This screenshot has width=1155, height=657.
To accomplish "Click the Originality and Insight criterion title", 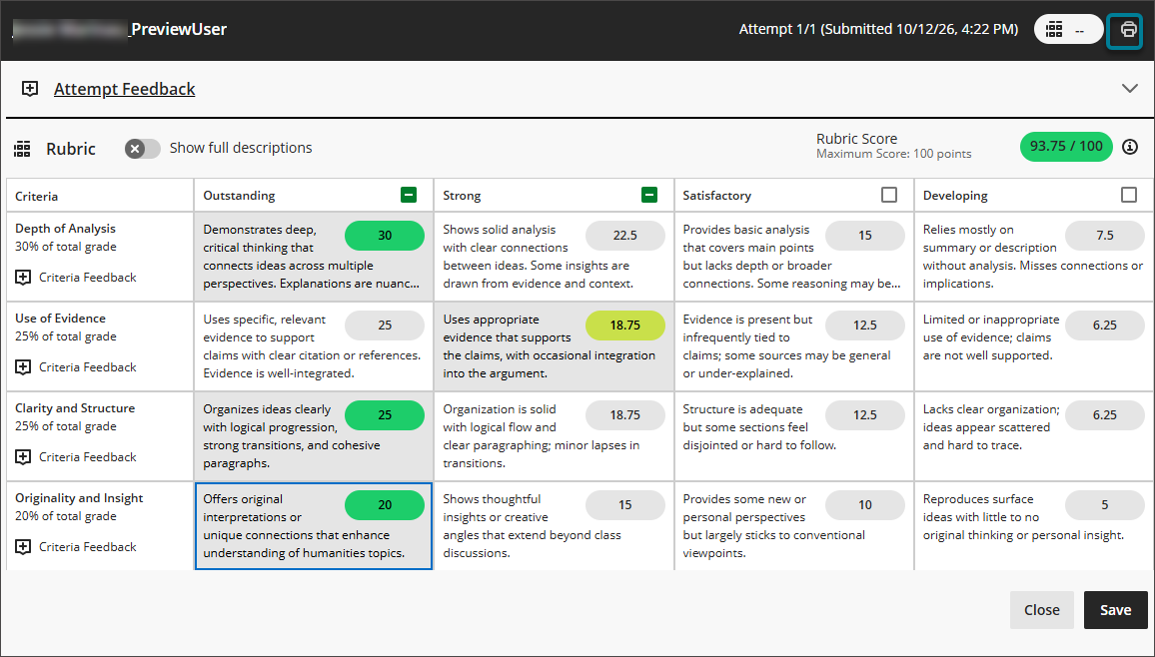I will tap(79, 498).
